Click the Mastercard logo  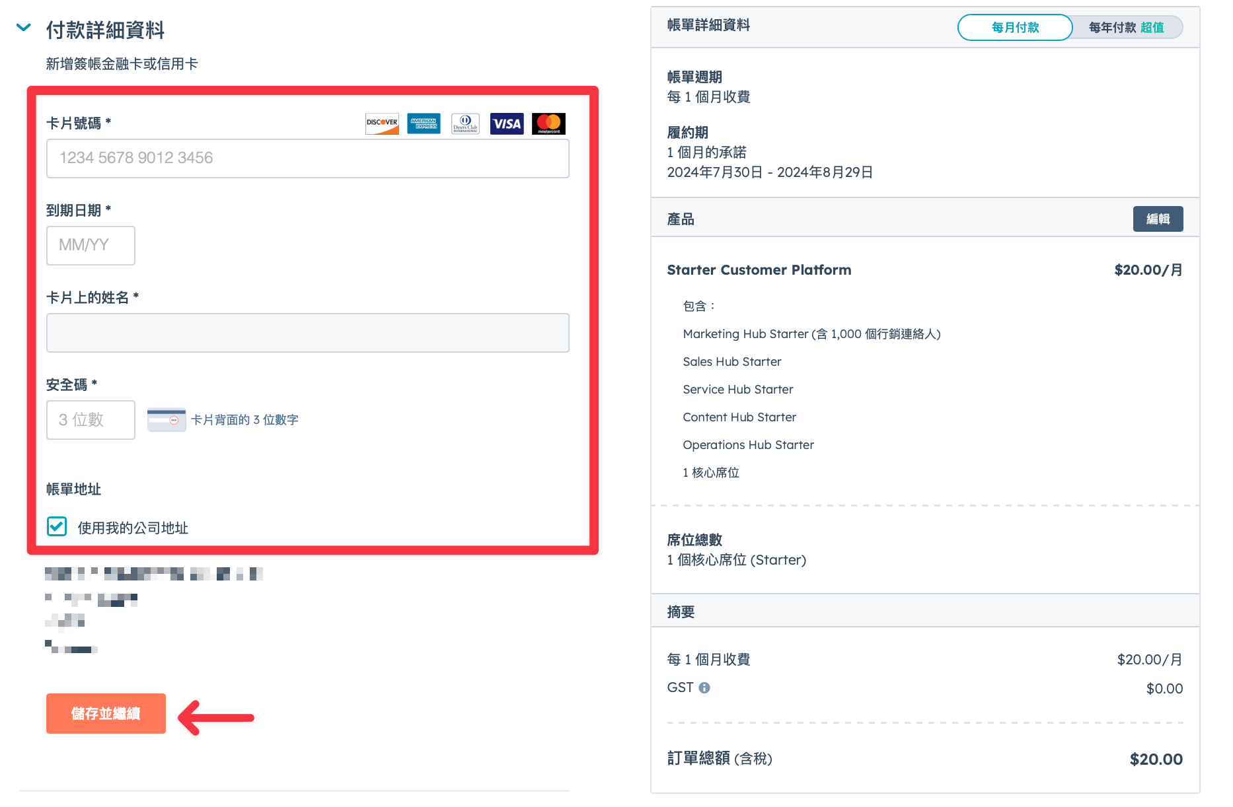548,123
